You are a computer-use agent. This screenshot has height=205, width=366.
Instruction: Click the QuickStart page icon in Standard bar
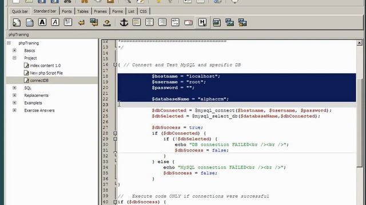click(17, 23)
